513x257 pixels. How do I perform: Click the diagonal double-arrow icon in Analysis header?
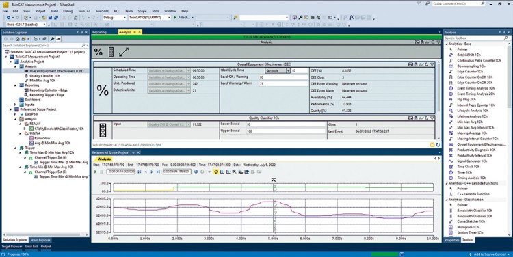124,52
